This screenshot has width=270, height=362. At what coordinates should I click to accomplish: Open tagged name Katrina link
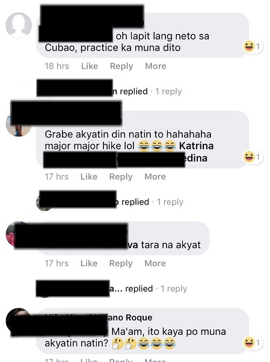pos(197,146)
